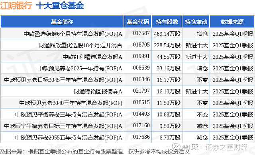Click fund code 016846

click(141, 79)
